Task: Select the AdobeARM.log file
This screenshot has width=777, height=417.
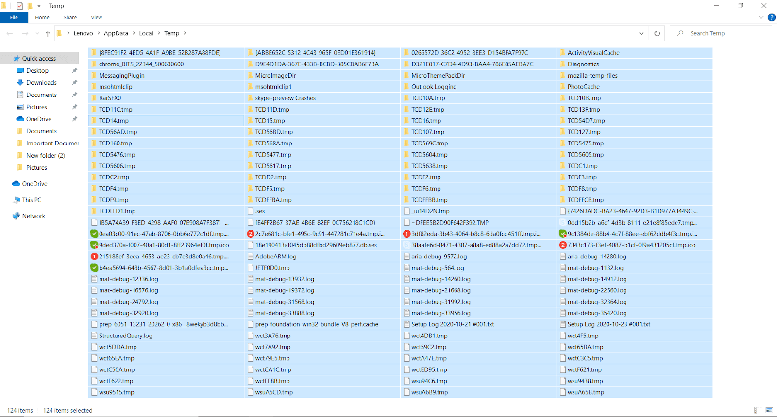Action: tap(275, 257)
